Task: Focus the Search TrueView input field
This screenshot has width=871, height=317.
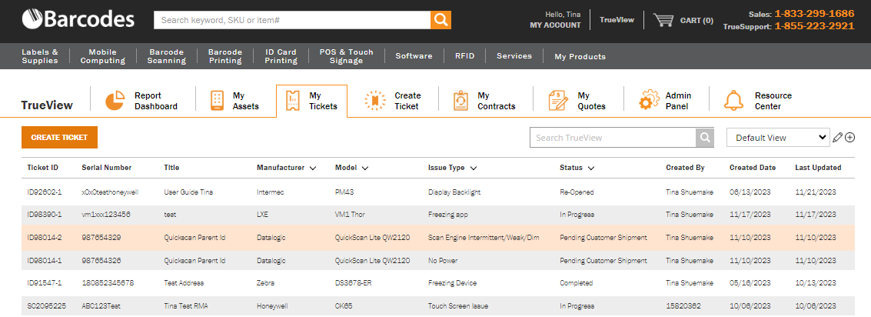Action: tap(613, 138)
